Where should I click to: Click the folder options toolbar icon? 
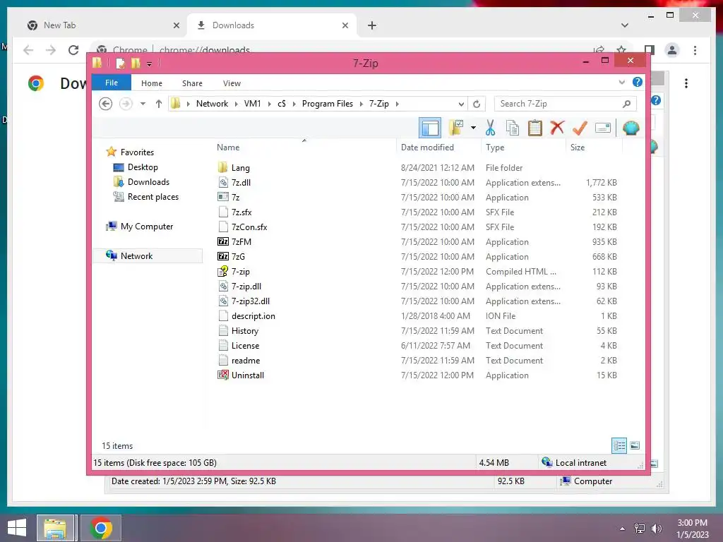coord(456,128)
